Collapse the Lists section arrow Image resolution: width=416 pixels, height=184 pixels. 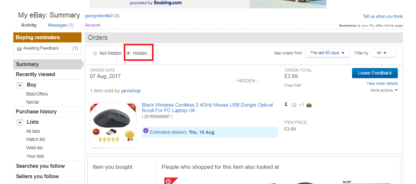[x=20, y=122]
